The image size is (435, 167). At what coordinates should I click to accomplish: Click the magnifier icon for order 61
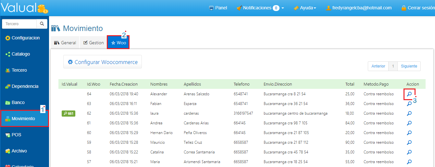(x=409, y=123)
